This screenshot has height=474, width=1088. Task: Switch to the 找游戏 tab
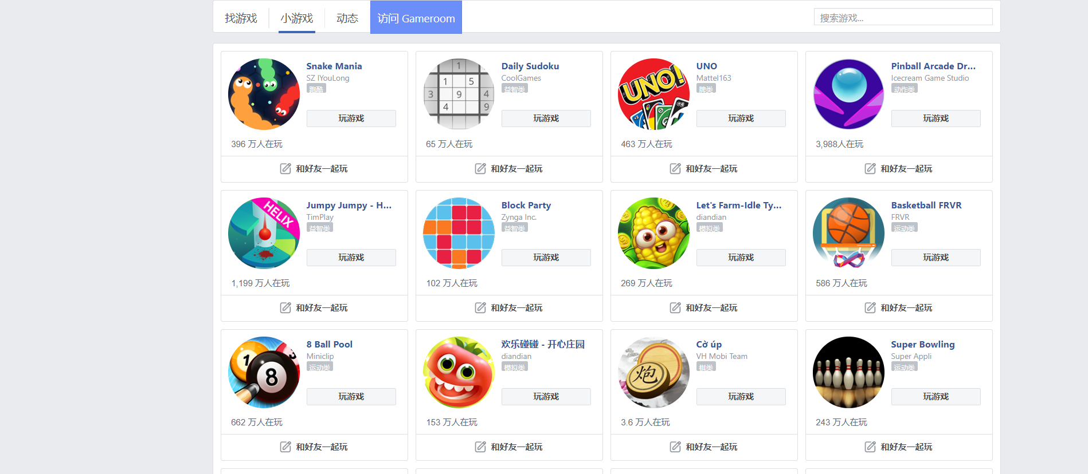point(241,18)
